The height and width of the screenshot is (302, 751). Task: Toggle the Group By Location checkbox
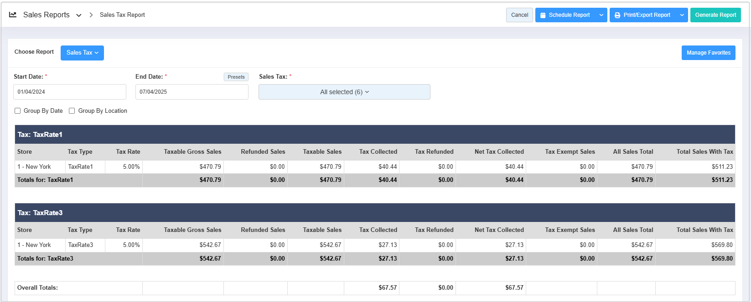[72, 111]
